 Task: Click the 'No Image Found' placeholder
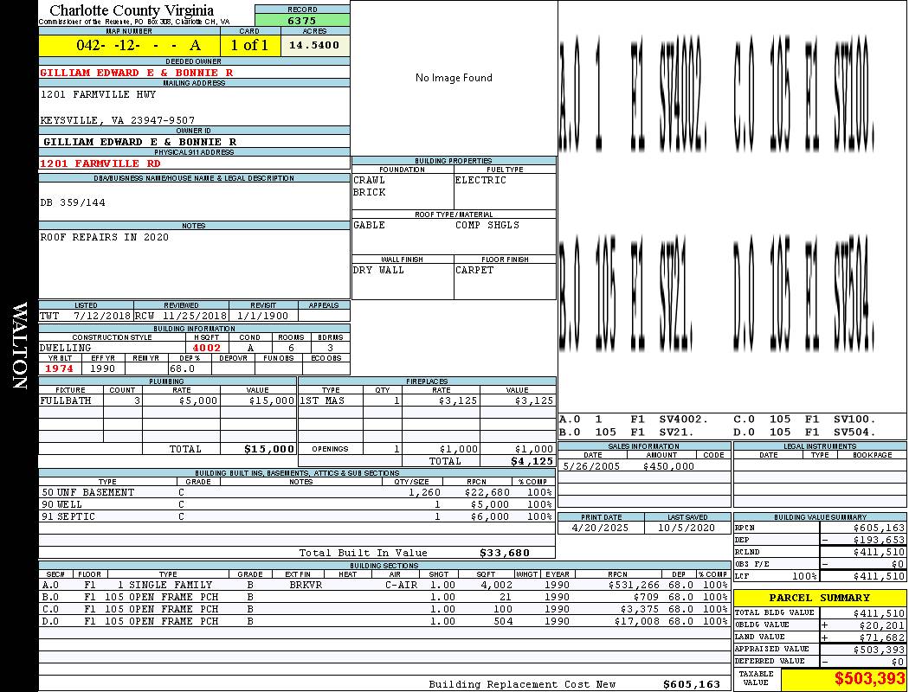click(x=454, y=78)
